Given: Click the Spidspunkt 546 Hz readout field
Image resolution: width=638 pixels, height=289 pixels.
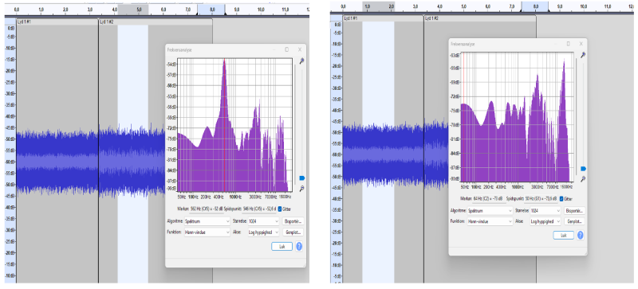Looking at the screenshot, I should point(259,209).
